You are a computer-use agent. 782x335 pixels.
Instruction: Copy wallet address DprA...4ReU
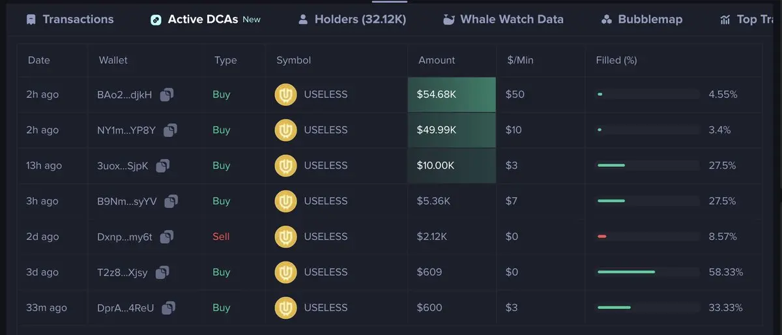tap(169, 308)
